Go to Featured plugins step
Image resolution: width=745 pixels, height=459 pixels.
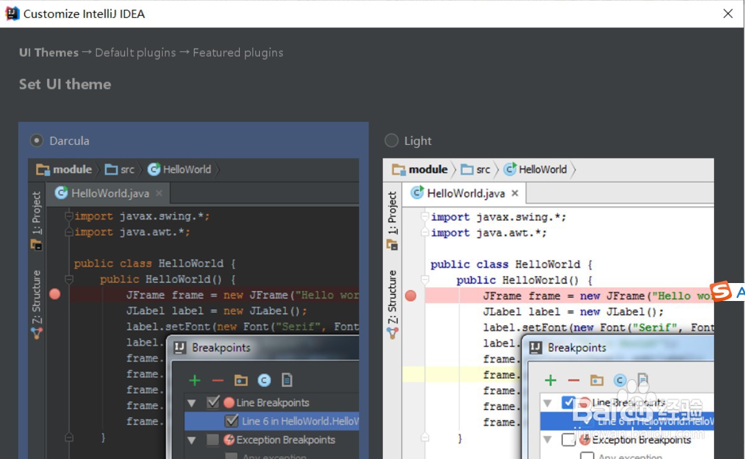click(238, 52)
